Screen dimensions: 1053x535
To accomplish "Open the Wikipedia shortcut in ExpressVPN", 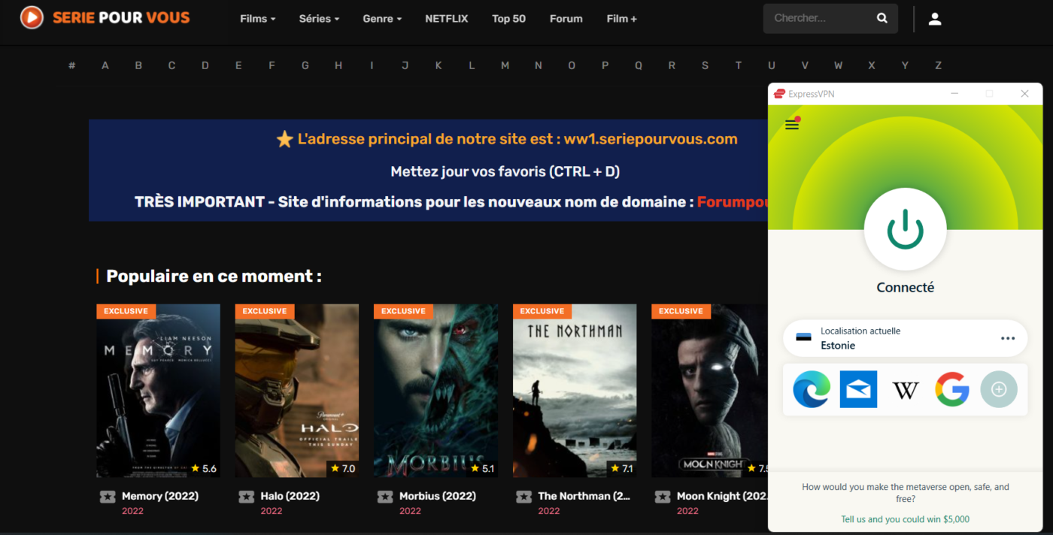I will [x=906, y=390].
